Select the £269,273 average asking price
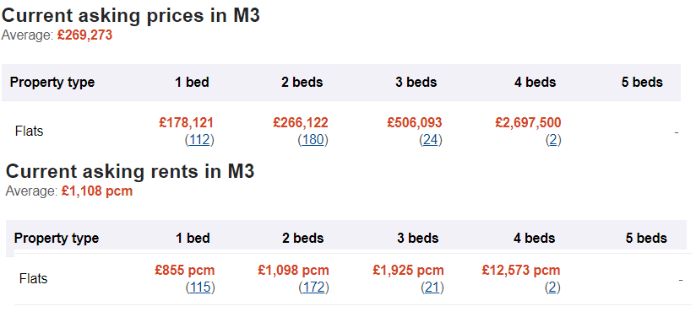The width and height of the screenshot is (696, 317). point(84,35)
